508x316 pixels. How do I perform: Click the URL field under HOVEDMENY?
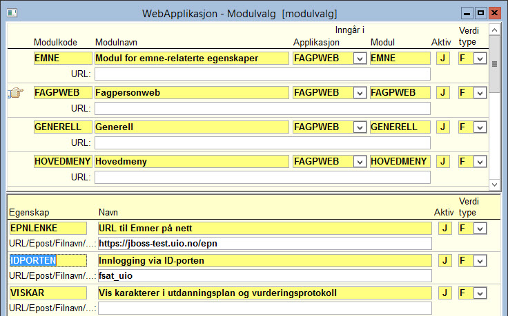(262, 177)
